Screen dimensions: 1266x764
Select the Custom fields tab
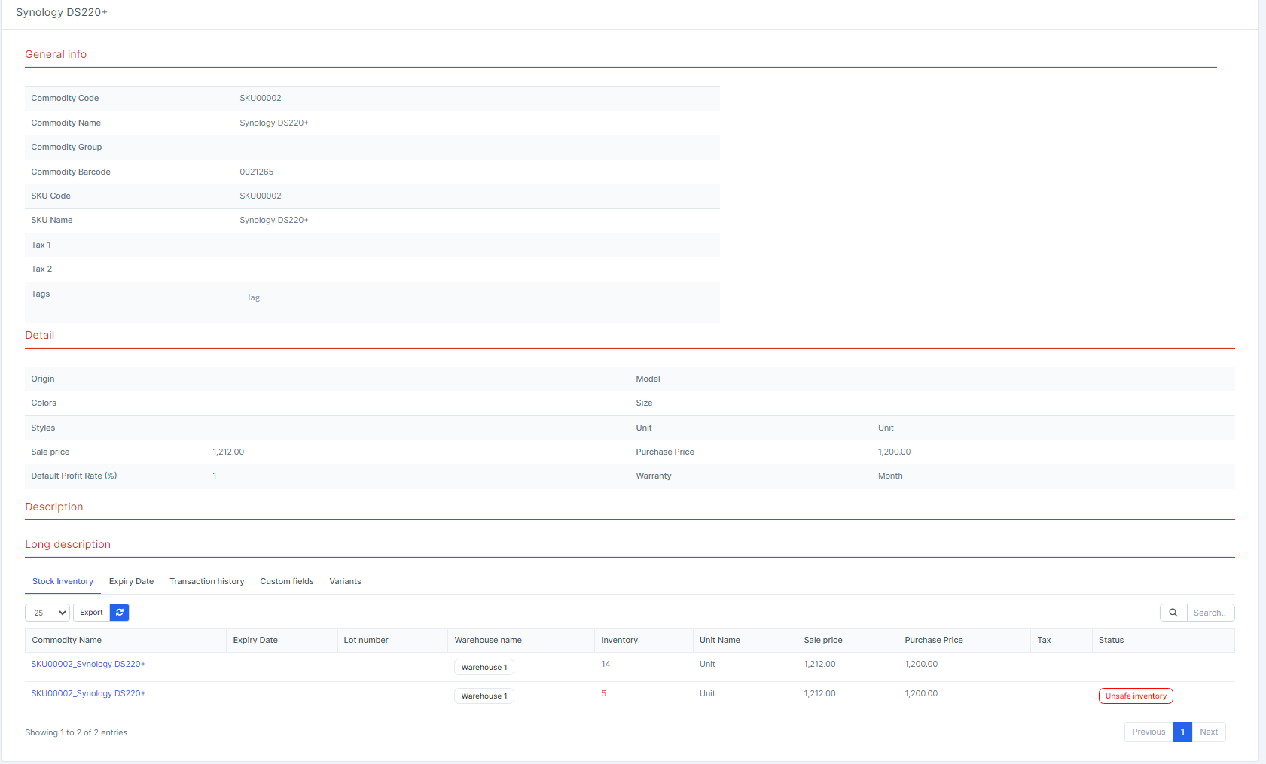tap(286, 581)
